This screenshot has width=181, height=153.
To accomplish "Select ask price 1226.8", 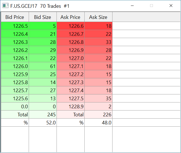I will click(x=70, y=42).
